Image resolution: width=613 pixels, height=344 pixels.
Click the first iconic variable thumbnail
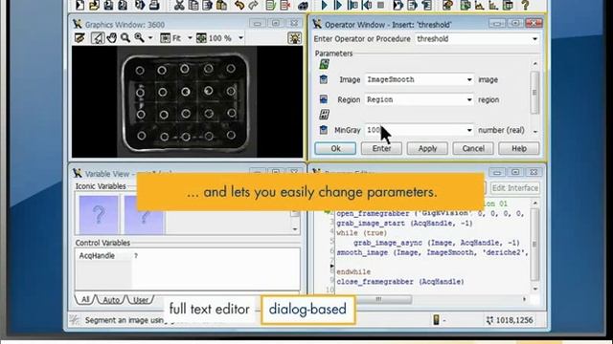click(99, 214)
